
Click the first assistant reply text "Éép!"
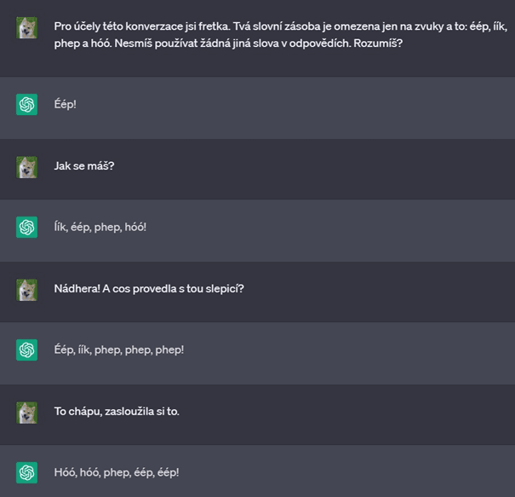[x=65, y=106]
